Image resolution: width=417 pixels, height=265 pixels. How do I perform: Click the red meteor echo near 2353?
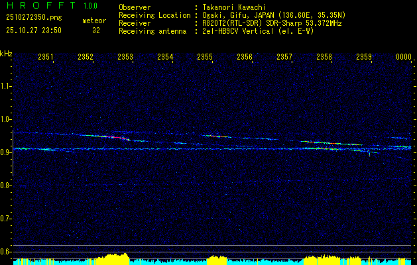pos(111,136)
